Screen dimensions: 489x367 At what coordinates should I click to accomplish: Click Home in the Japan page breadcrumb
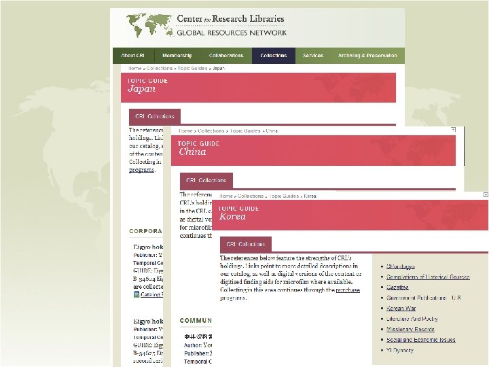coord(135,68)
